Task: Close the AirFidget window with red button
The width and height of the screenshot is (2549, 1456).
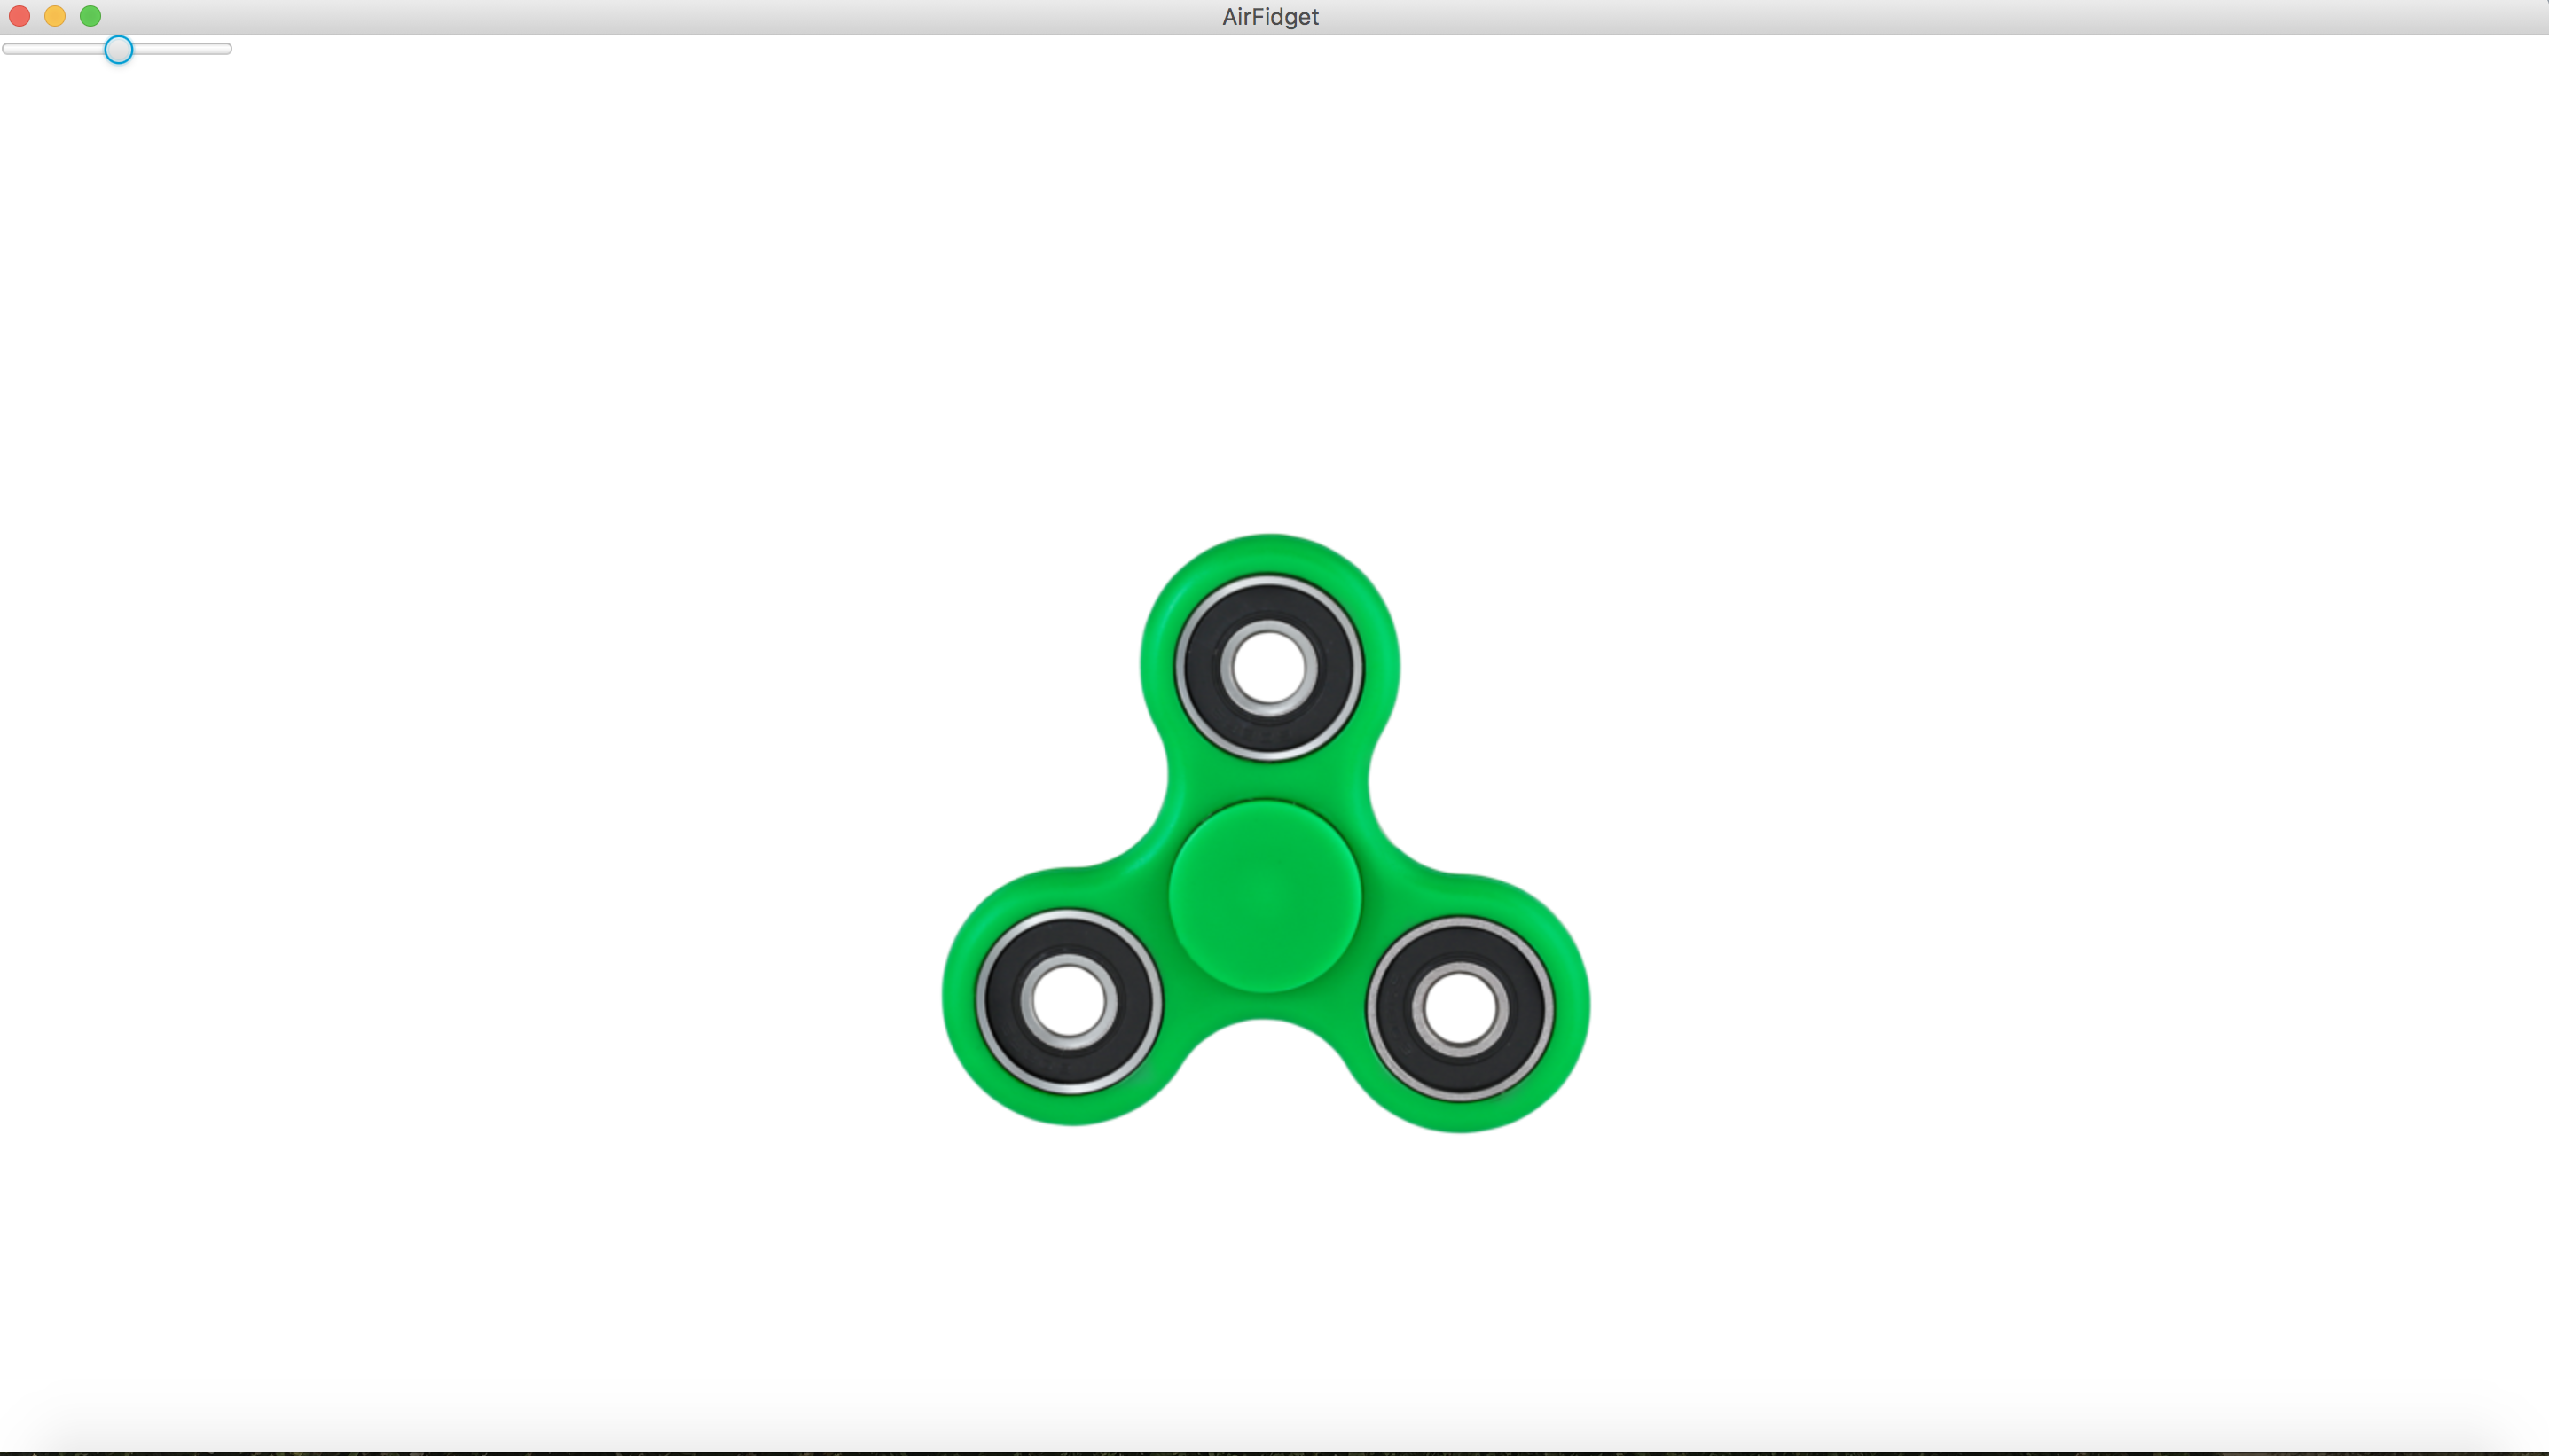Action: pyautogui.click(x=19, y=16)
